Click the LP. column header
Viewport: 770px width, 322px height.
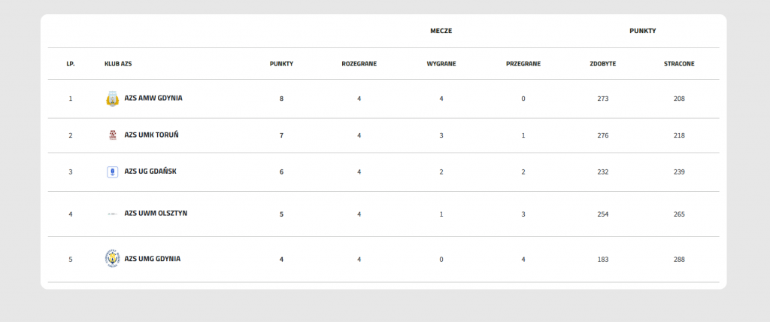[71, 64]
